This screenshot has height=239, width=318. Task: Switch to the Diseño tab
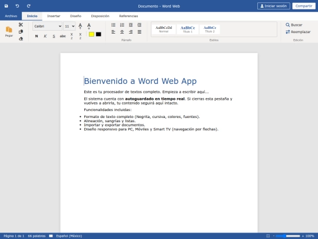click(x=75, y=16)
